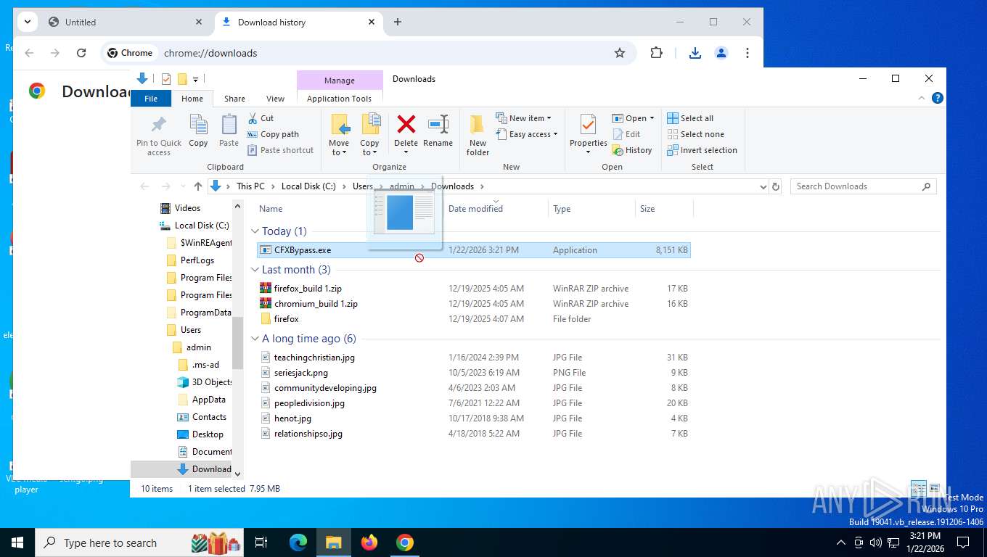Image resolution: width=987 pixels, height=557 pixels.
Task: Open Application Tools tab
Action: click(339, 99)
